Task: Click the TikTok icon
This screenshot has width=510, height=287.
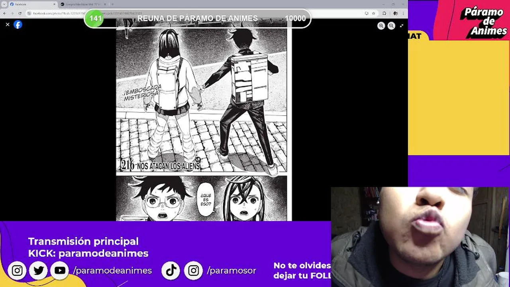Action: [171, 271]
